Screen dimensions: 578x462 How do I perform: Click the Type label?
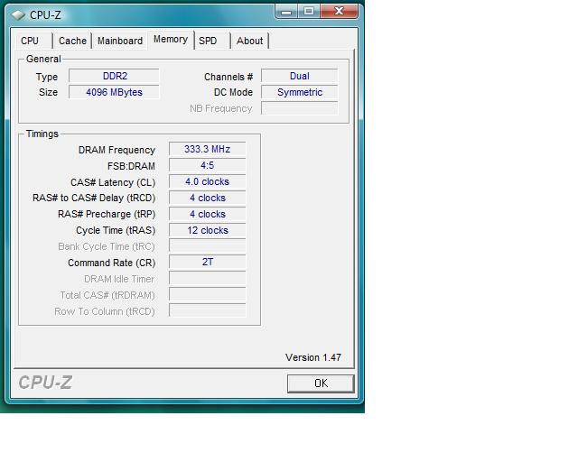[47, 77]
